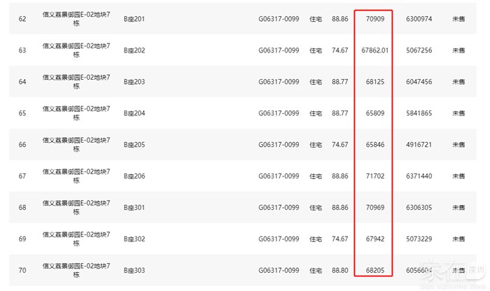490x291 pixels.
Task: Click row number 62 cell
Action: (x=22, y=19)
